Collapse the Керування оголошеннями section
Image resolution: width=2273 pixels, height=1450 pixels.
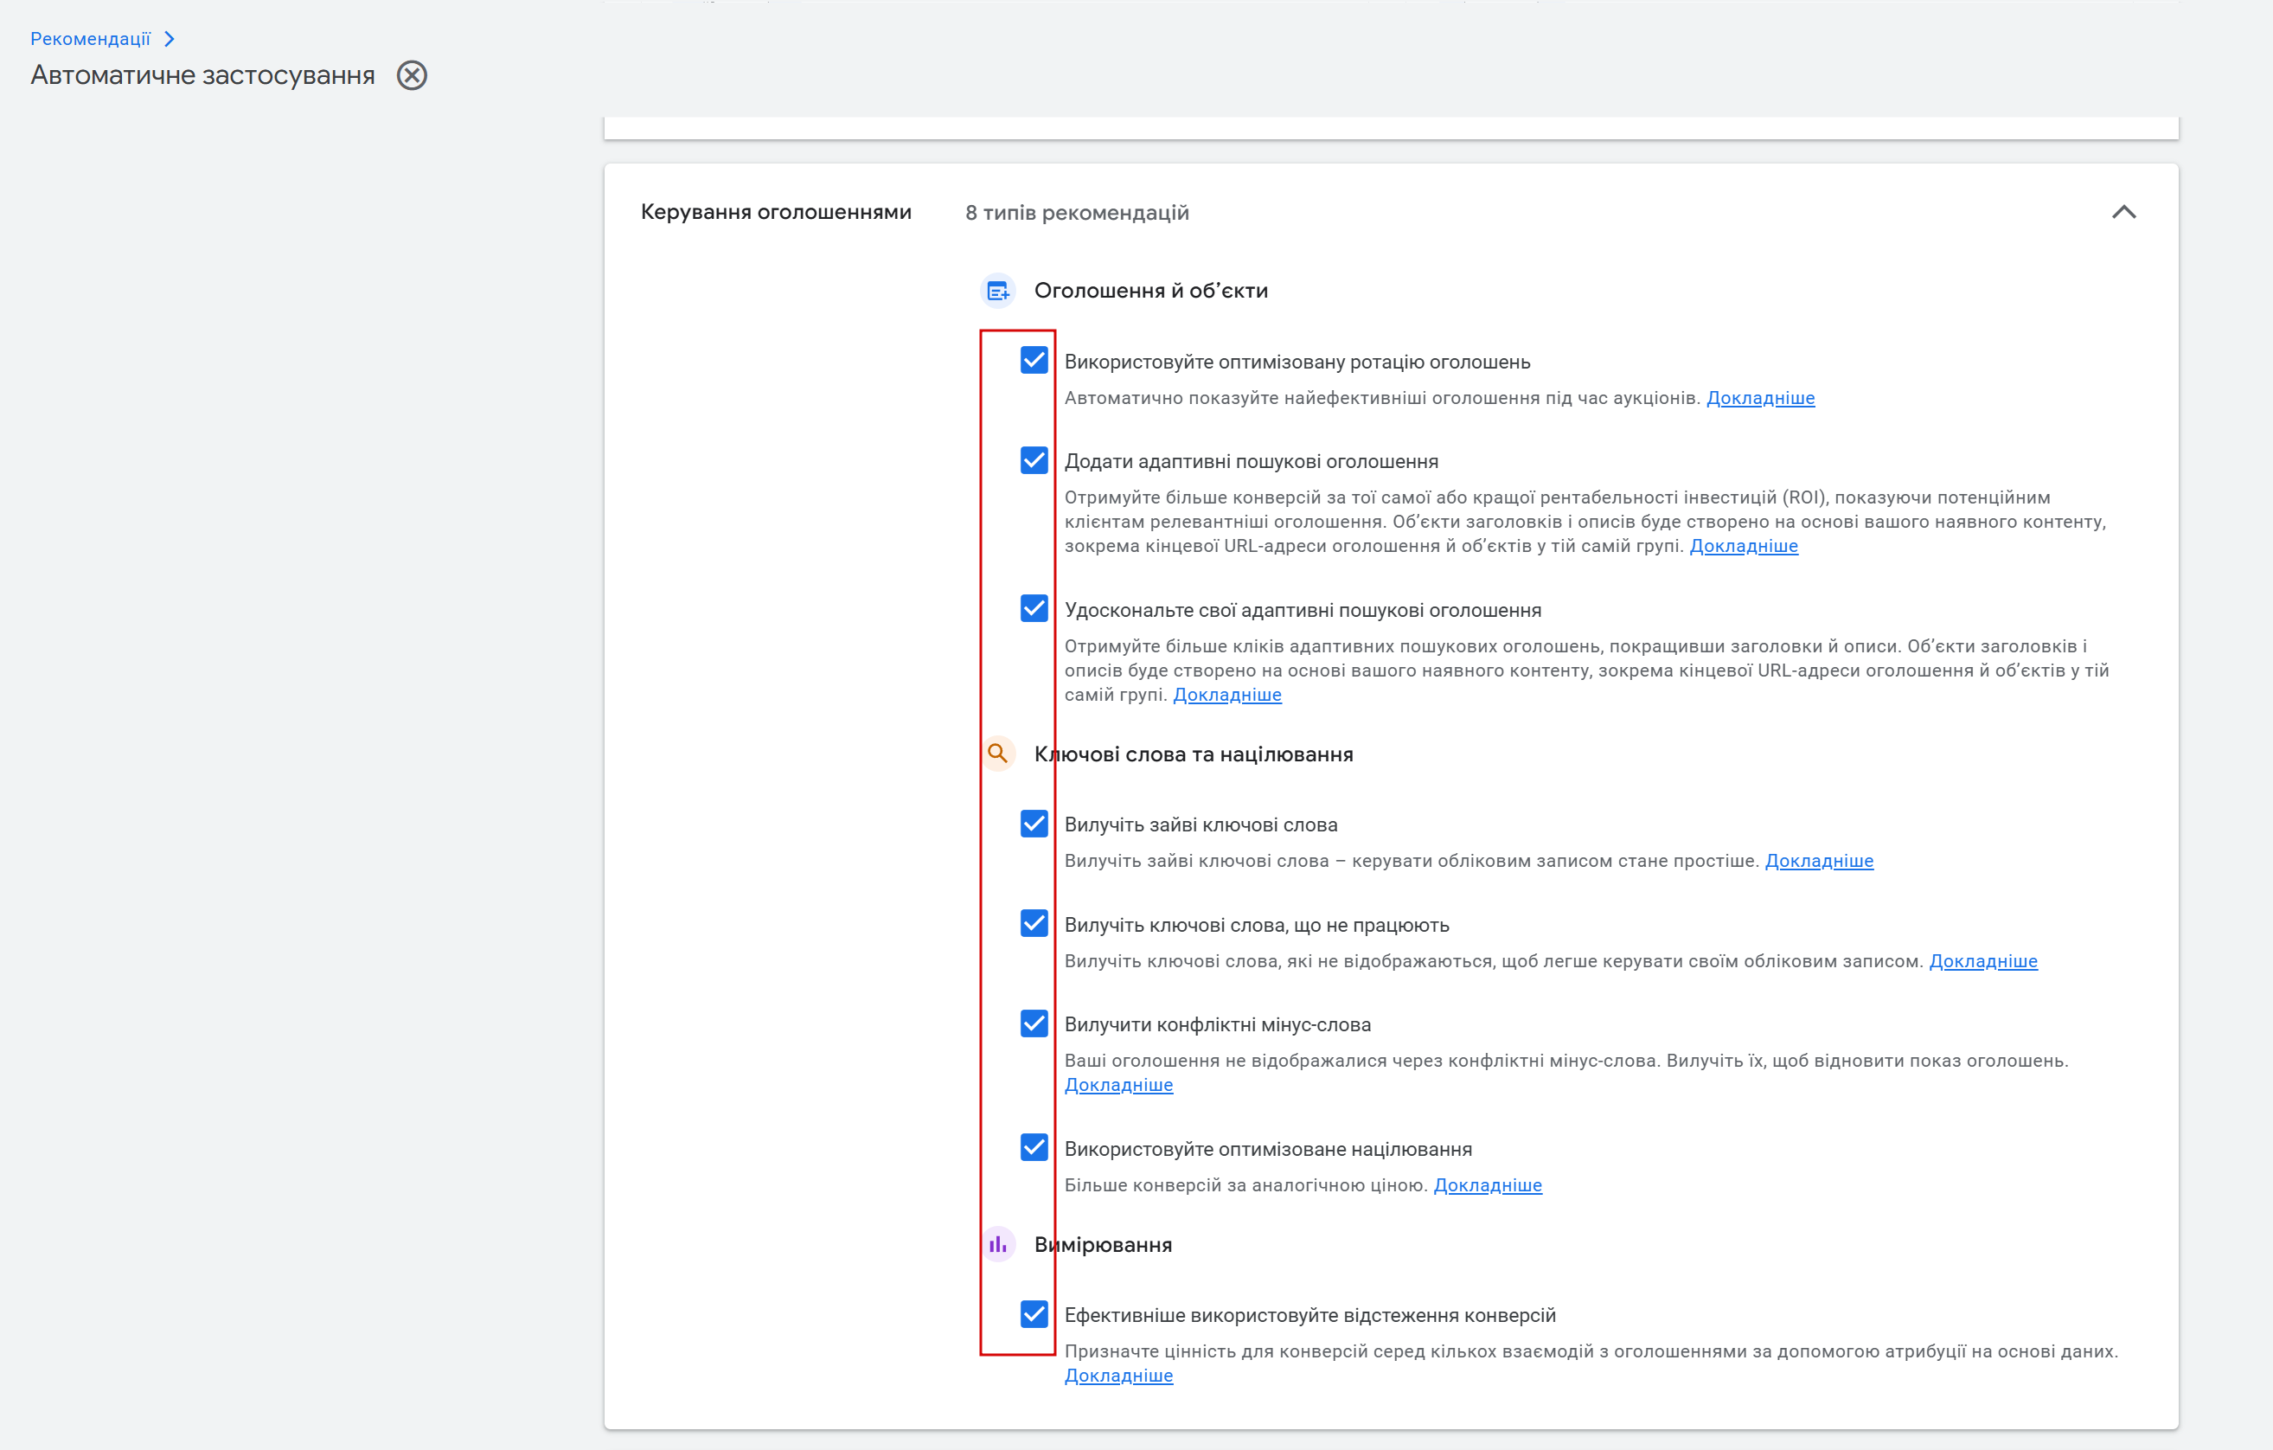(x=2123, y=213)
